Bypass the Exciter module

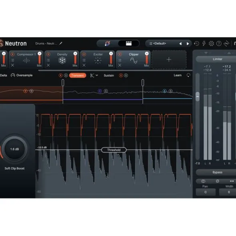(x=84, y=54)
